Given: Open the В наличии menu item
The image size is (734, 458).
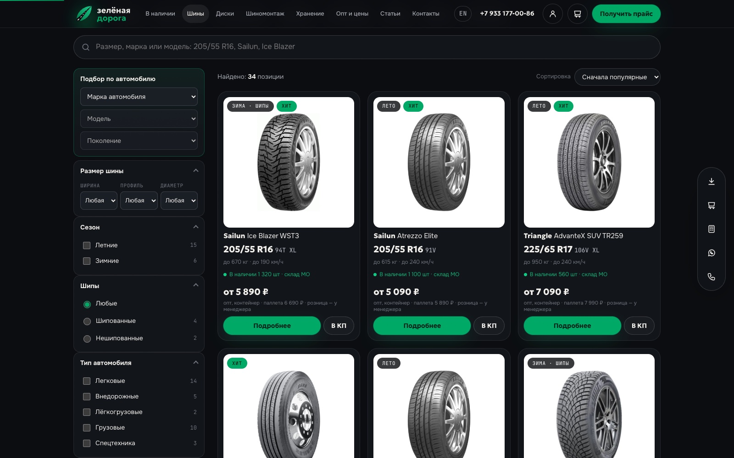Looking at the screenshot, I should (x=160, y=14).
